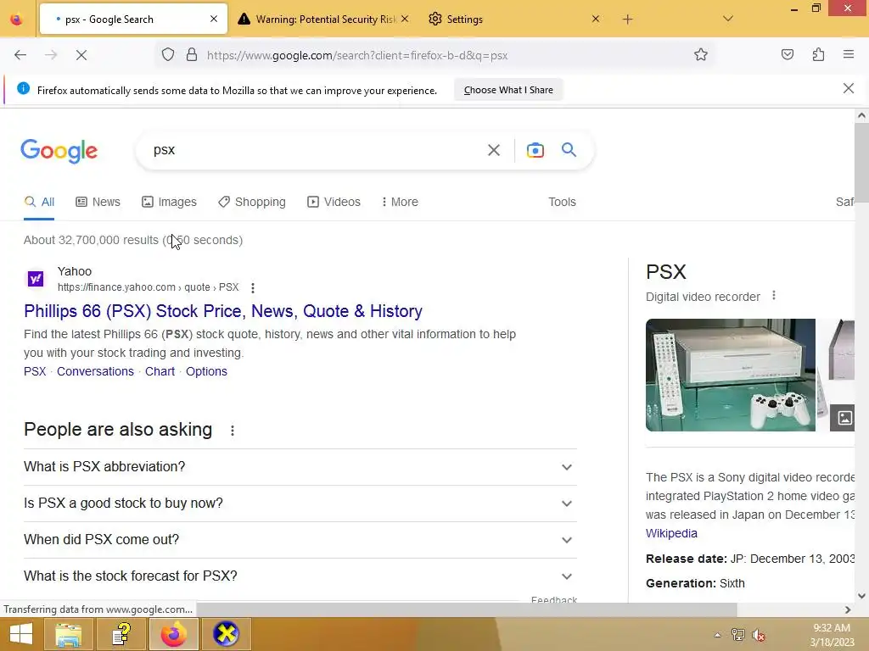The height and width of the screenshot is (651, 869).
Task: Click the vertical scrollbar down arrow
Action: (x=861, y=596)
